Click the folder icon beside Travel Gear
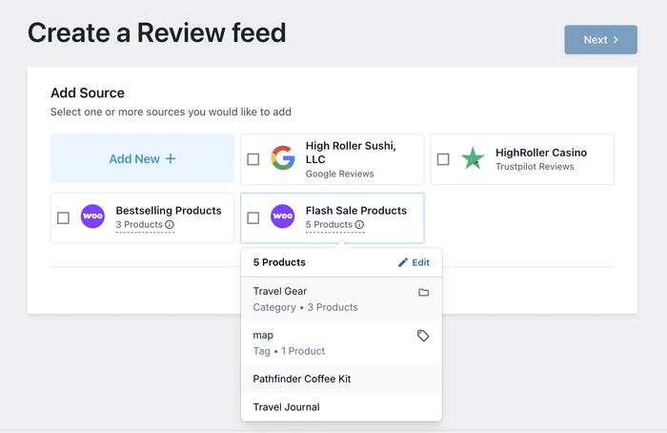The height and width of the screenshot is (433, 667). tap(424, 292)
